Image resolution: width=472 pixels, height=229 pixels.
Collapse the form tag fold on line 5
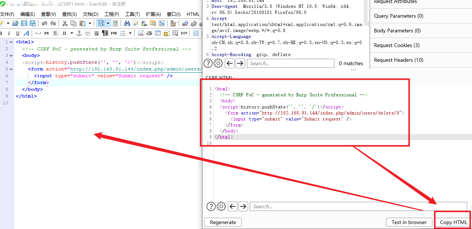point(11,69)
